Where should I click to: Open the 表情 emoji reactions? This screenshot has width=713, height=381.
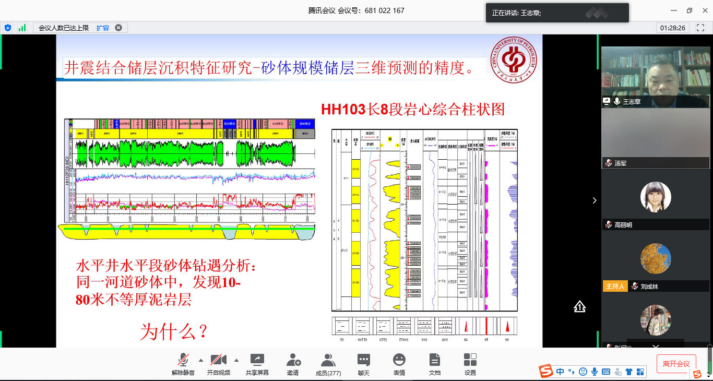click(x=399, y=364)
